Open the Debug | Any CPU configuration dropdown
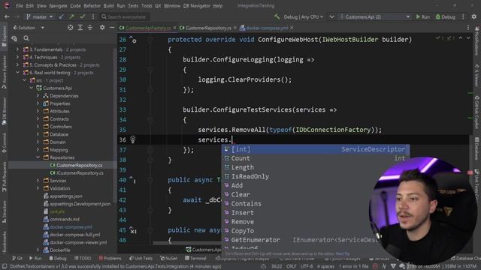Screen dimensions: 481x270 coord(303,16)
